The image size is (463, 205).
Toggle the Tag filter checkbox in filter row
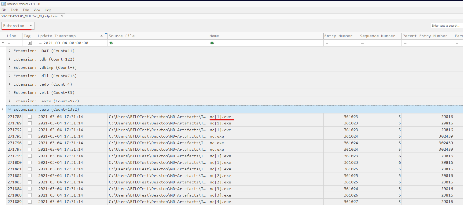pyautogui.click(x=30, y=43)
